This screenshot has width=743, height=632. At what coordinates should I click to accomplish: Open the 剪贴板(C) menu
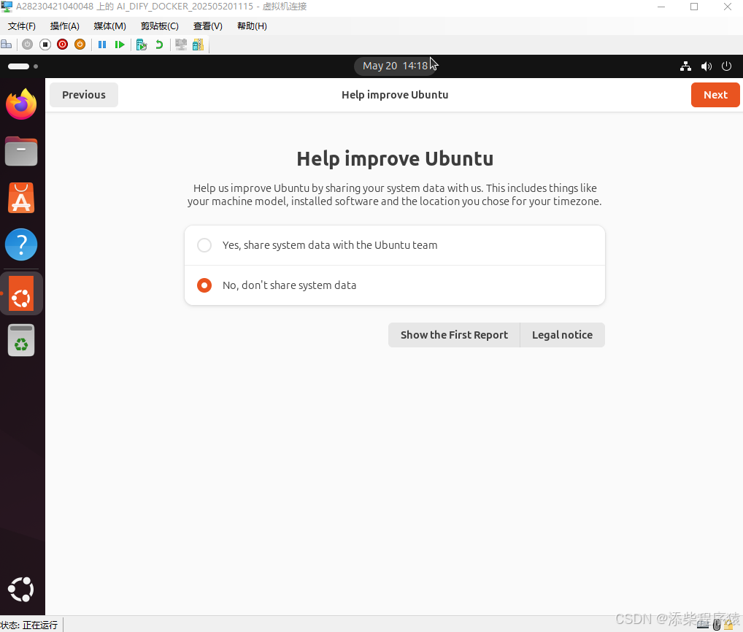tap(160, 26)
